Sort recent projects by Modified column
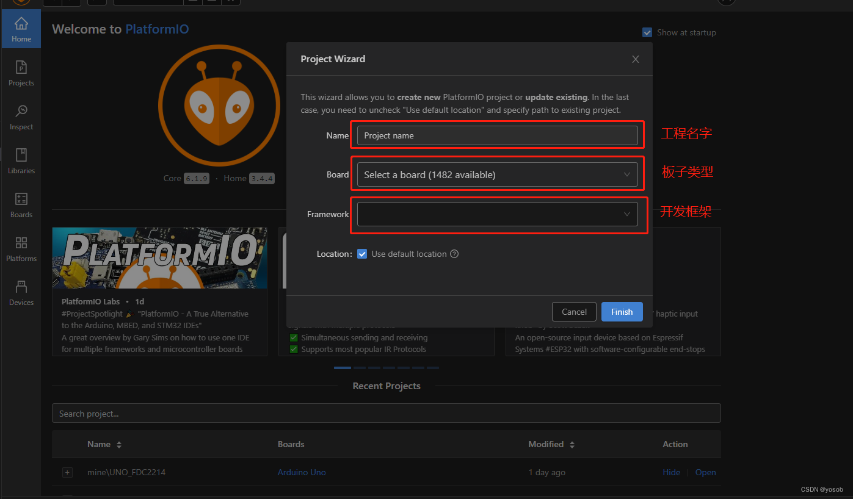Viewport: 853px width, 499px height. click(x=551, y=444)
